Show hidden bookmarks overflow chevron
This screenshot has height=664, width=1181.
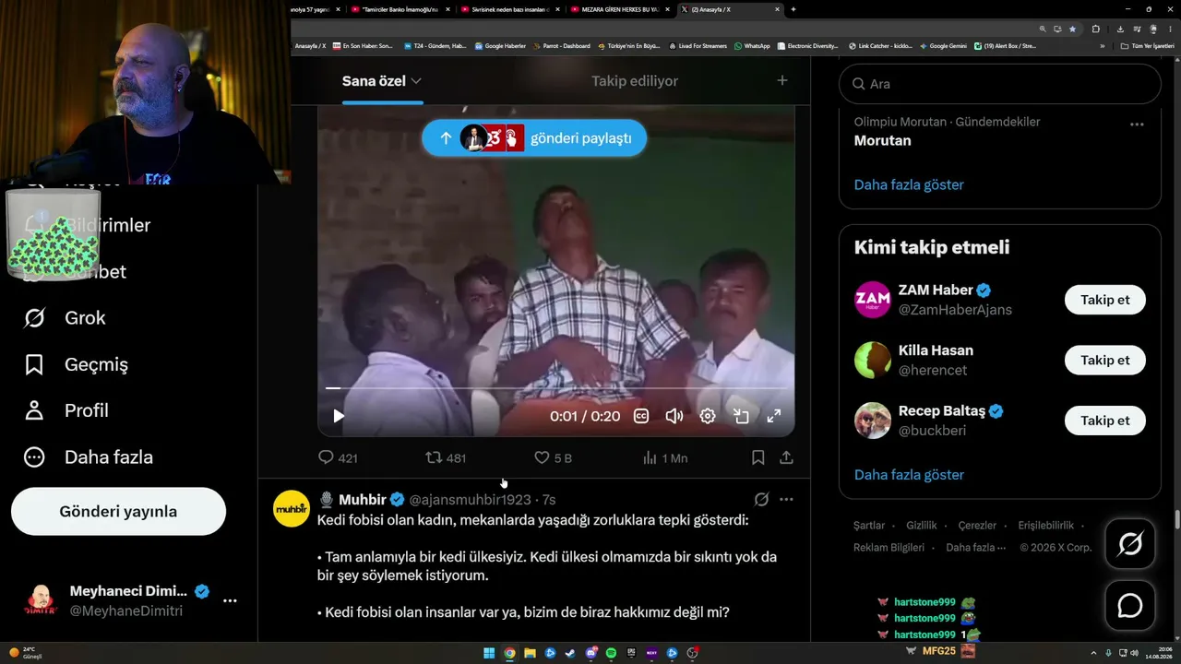tap(1102, 46)
